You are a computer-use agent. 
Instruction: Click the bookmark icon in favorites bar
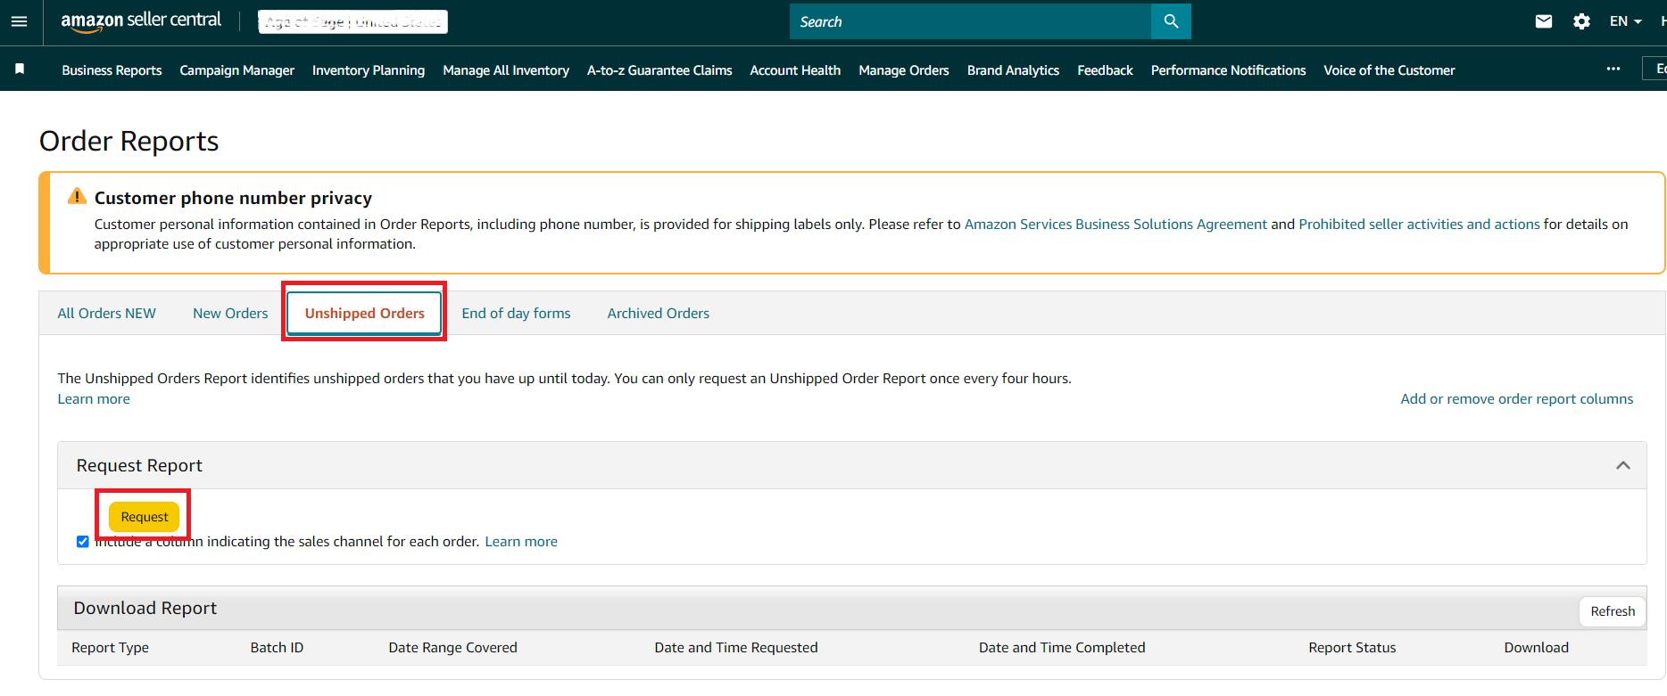20,69
